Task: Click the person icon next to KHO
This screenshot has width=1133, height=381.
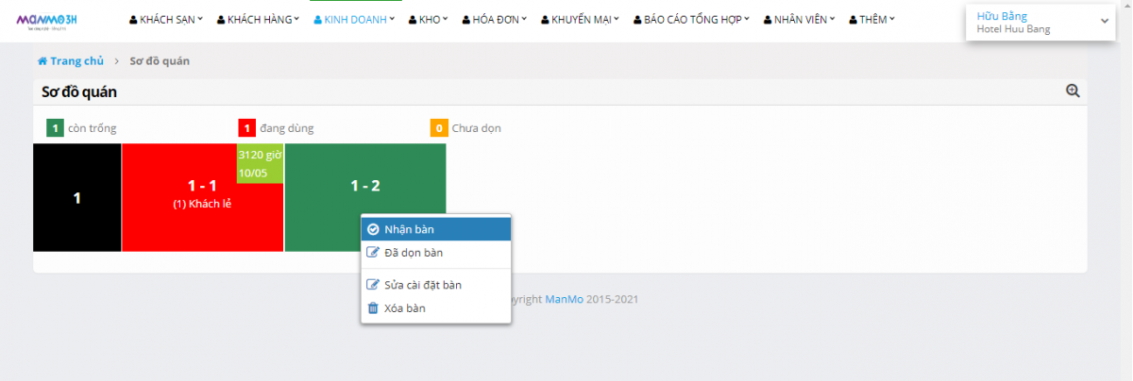Action: [413, 19]
